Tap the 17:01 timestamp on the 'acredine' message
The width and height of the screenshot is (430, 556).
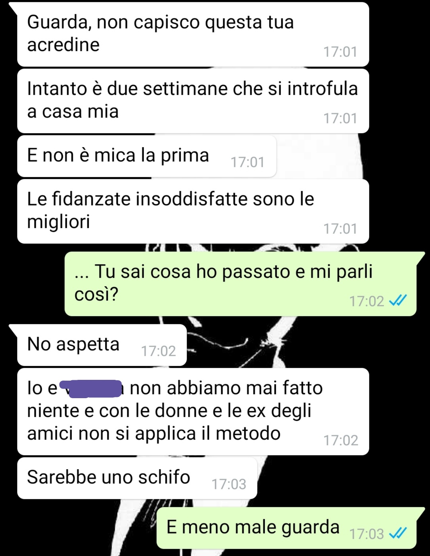340,52
